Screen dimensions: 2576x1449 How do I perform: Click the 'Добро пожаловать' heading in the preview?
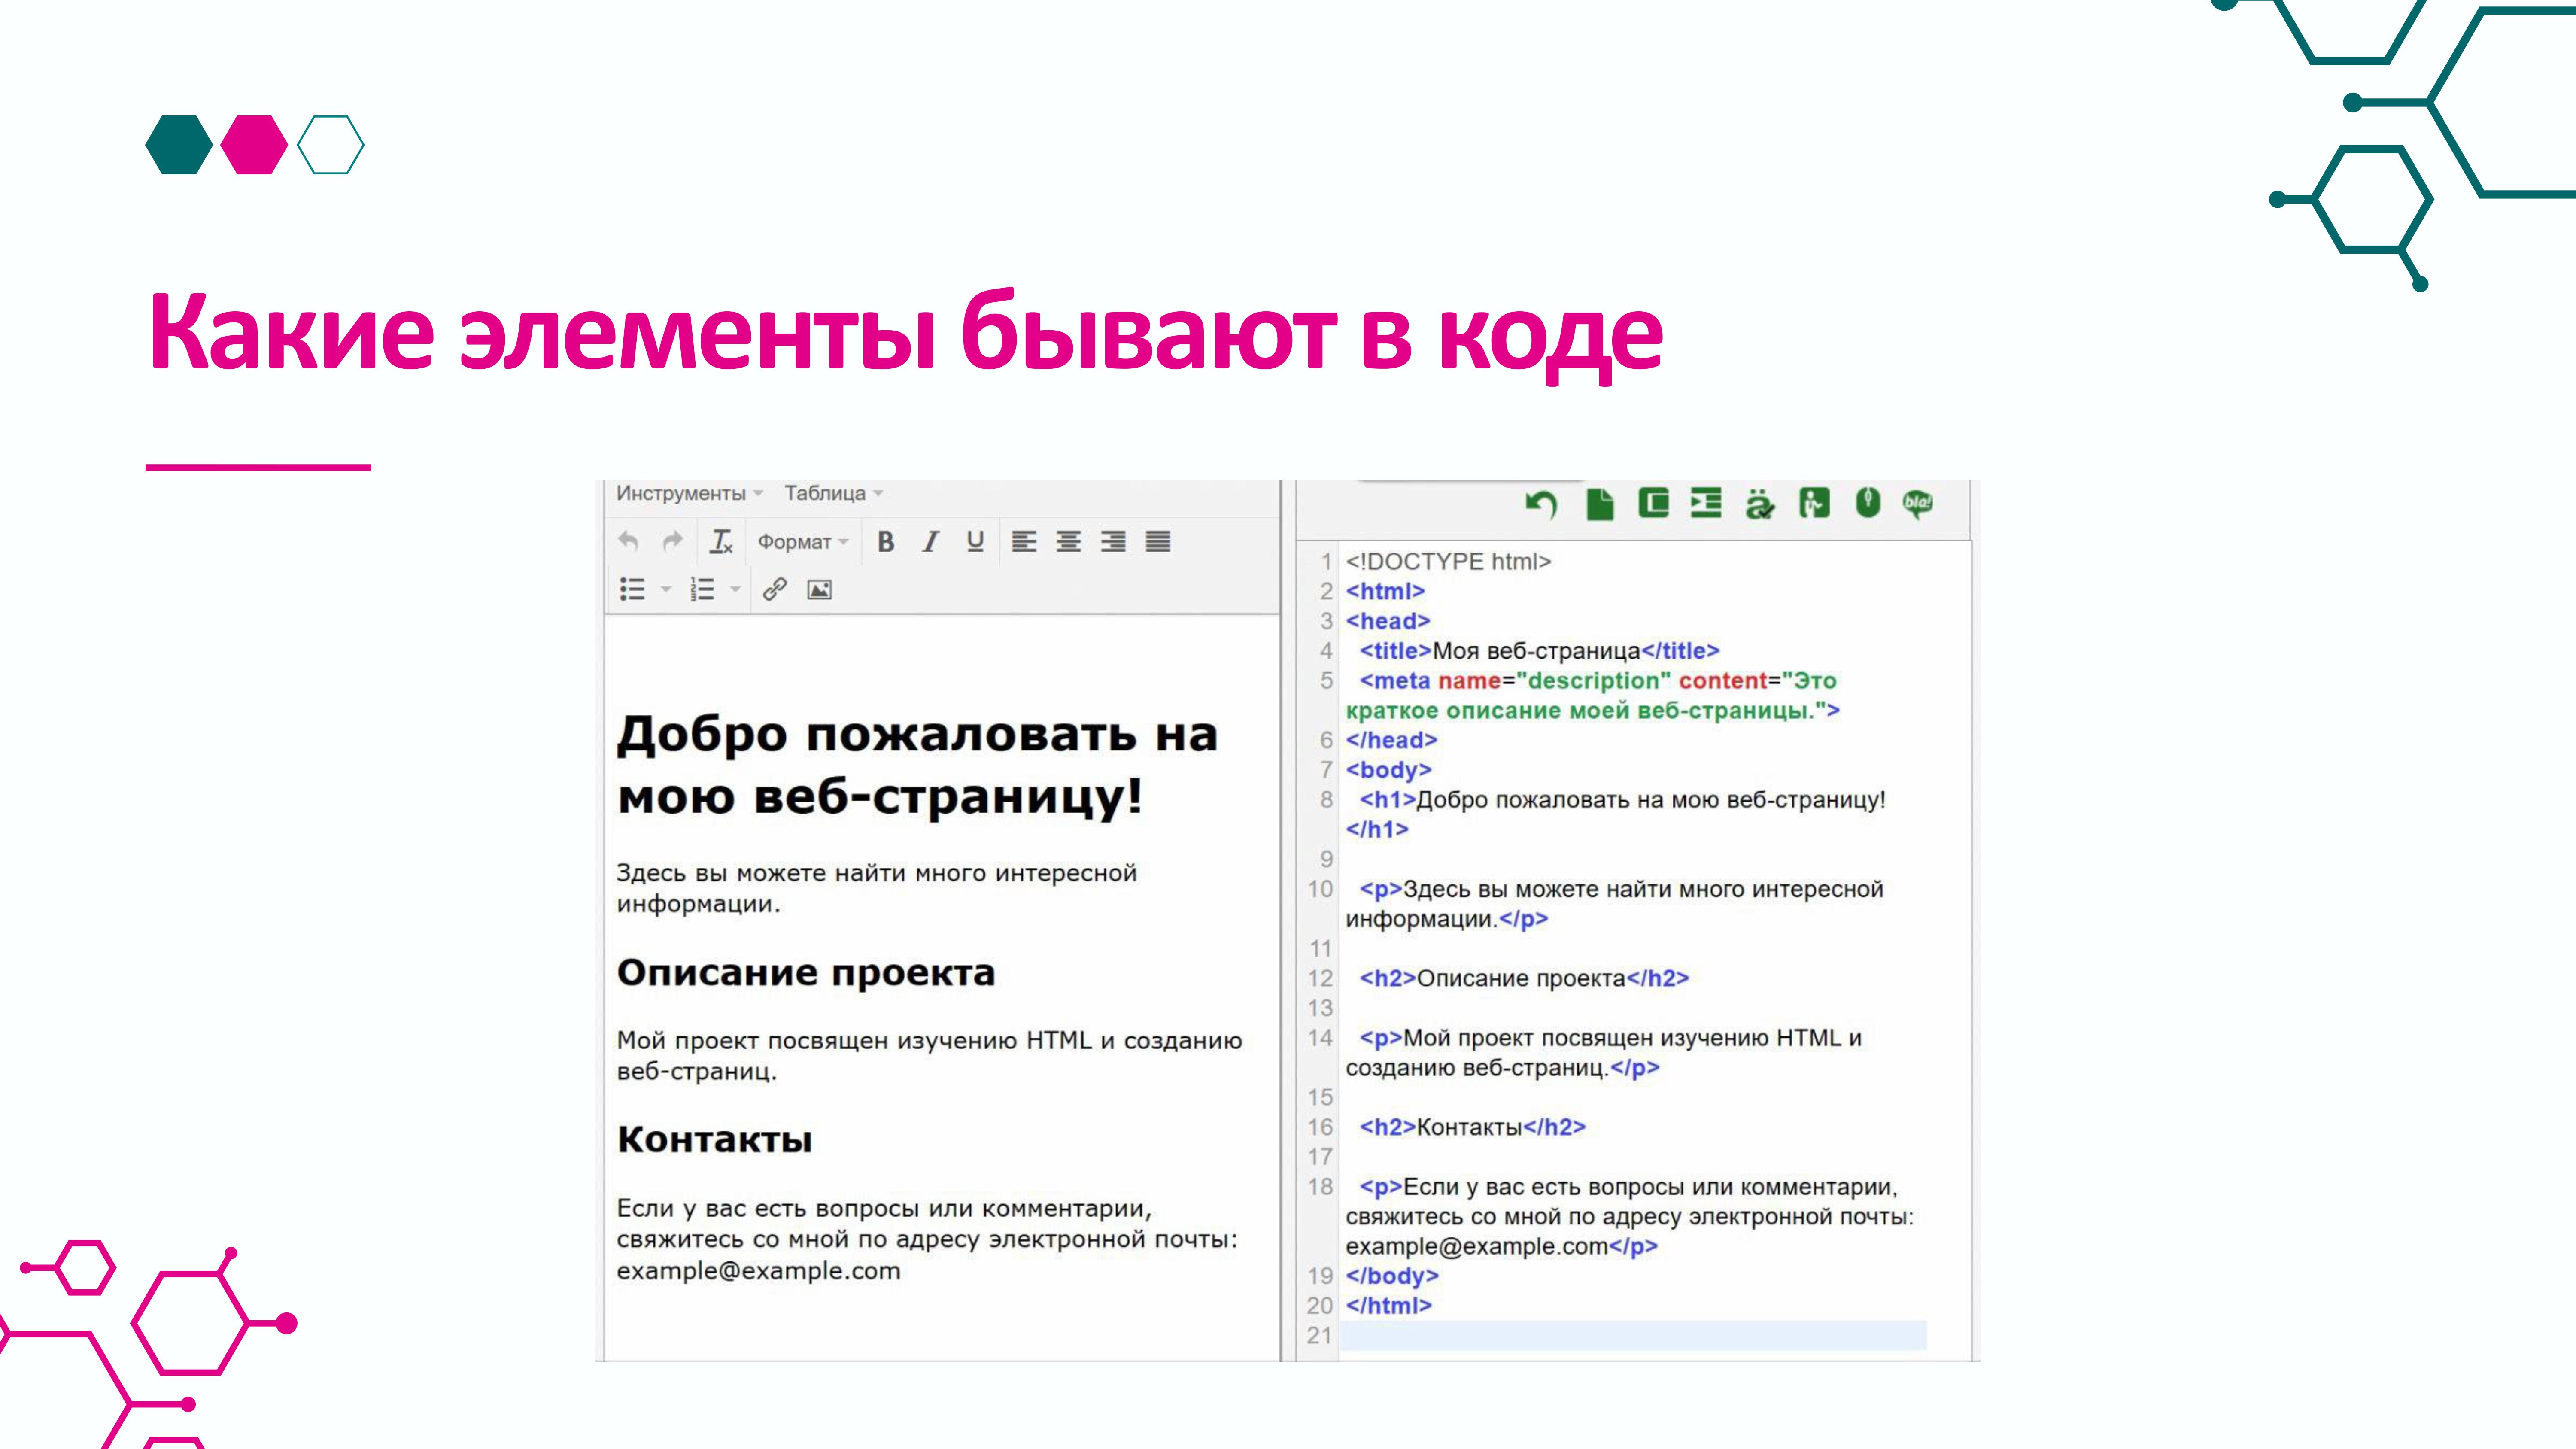(x=917, y=765)
